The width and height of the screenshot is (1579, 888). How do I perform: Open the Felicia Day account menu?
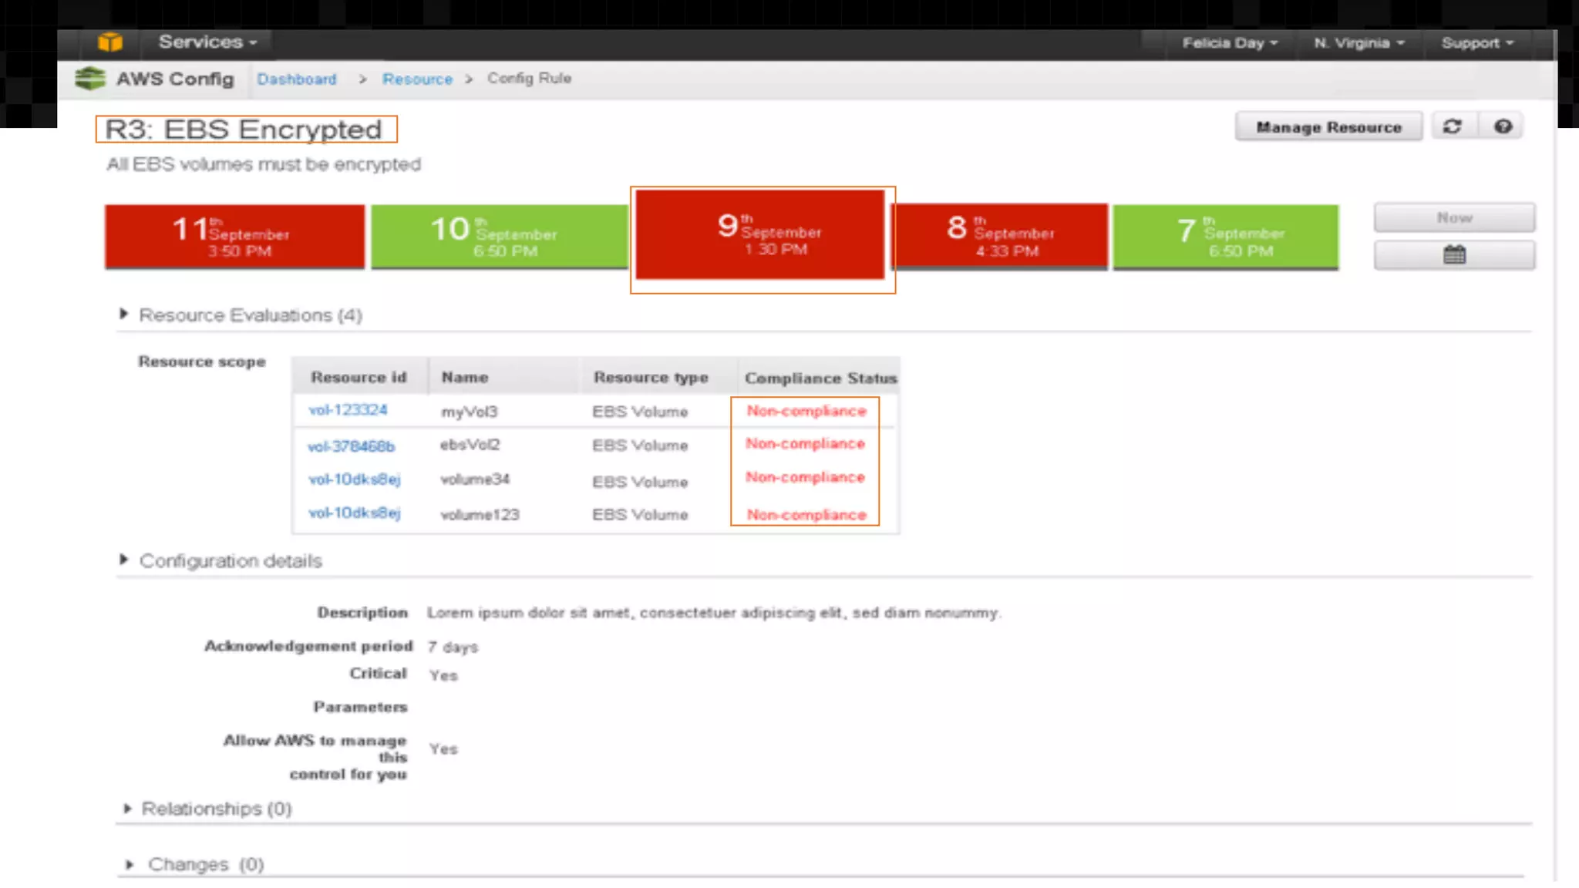click(1230, 43)
